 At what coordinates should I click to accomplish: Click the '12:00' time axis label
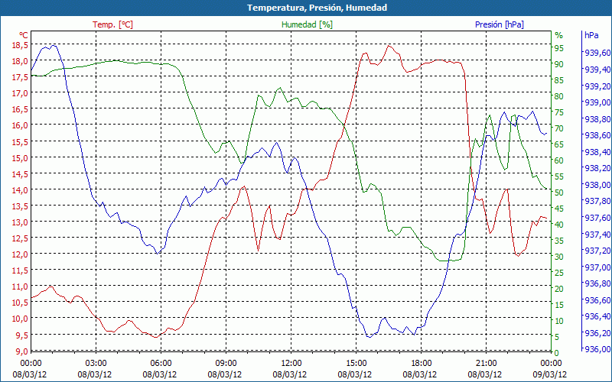coord(291,364)
